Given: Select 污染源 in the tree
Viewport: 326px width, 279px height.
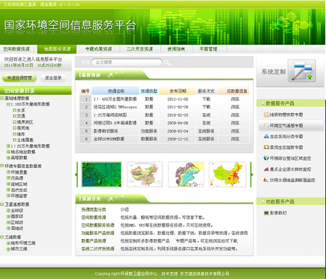Looking at the screenshot, I should point(17,178).
